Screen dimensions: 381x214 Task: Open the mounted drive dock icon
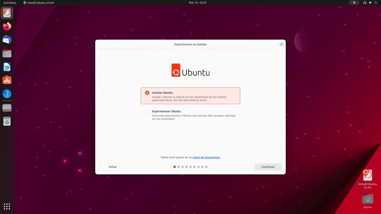[x=7, y=108]
